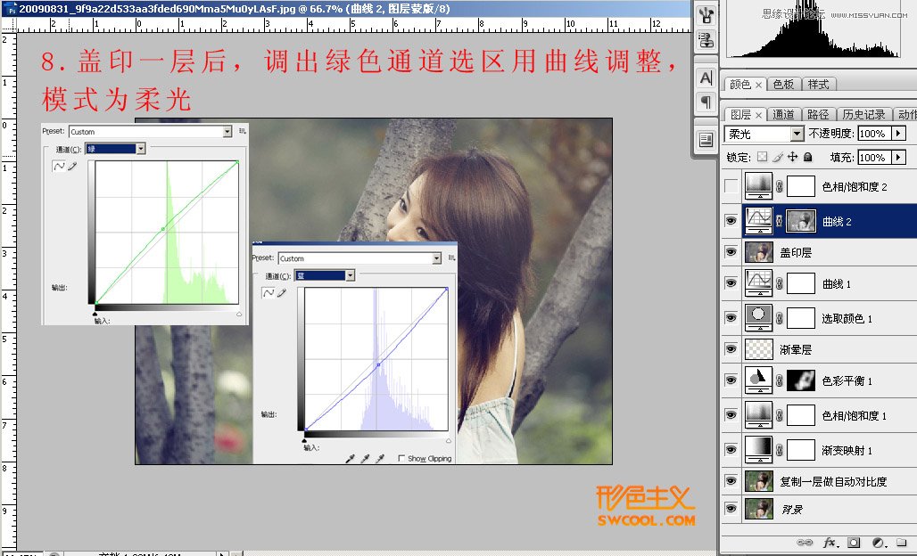917x556 pixels.
Task: Toggle visibility of the 盖印层 layer
Action: [x=731, y=252]
